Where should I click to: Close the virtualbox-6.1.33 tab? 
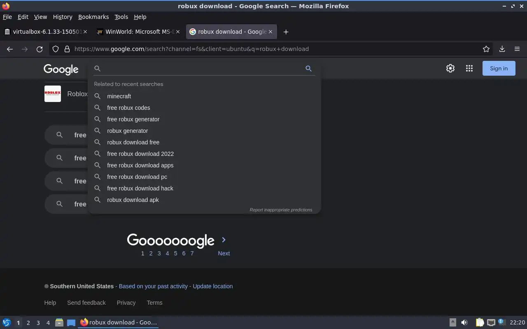[85, 32]
